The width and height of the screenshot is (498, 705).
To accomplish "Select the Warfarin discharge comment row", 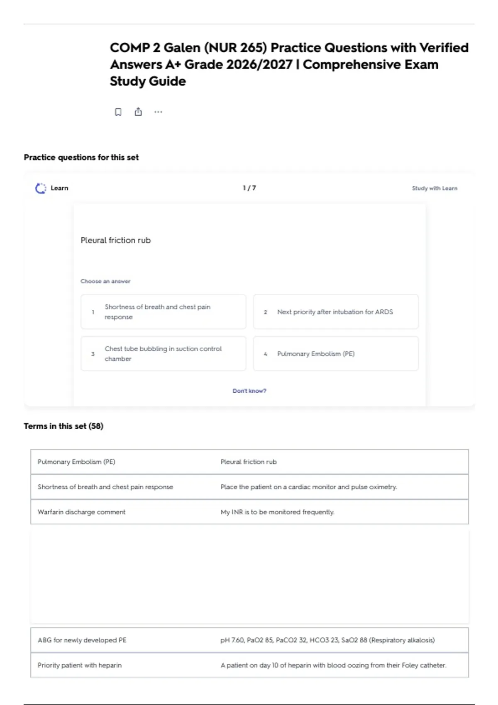I will tap(249, 512).
